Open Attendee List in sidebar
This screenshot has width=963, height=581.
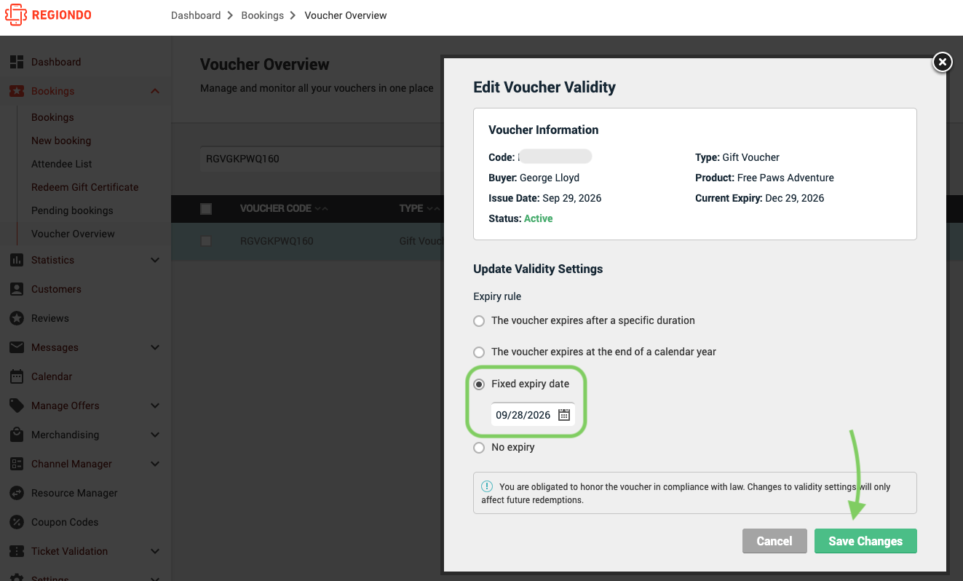click(x=62, y=164)
